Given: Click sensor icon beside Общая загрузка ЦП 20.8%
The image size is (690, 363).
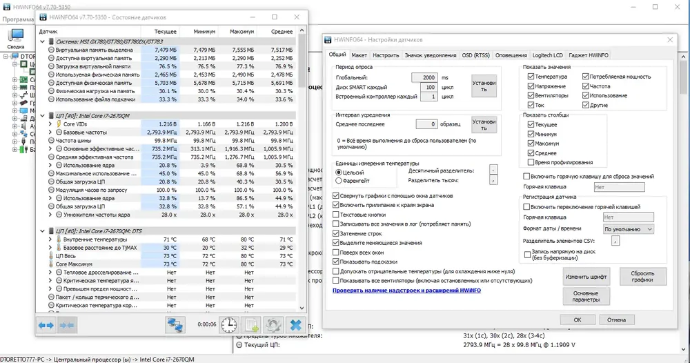Looking at the screenshot, I should coord(51,181).
